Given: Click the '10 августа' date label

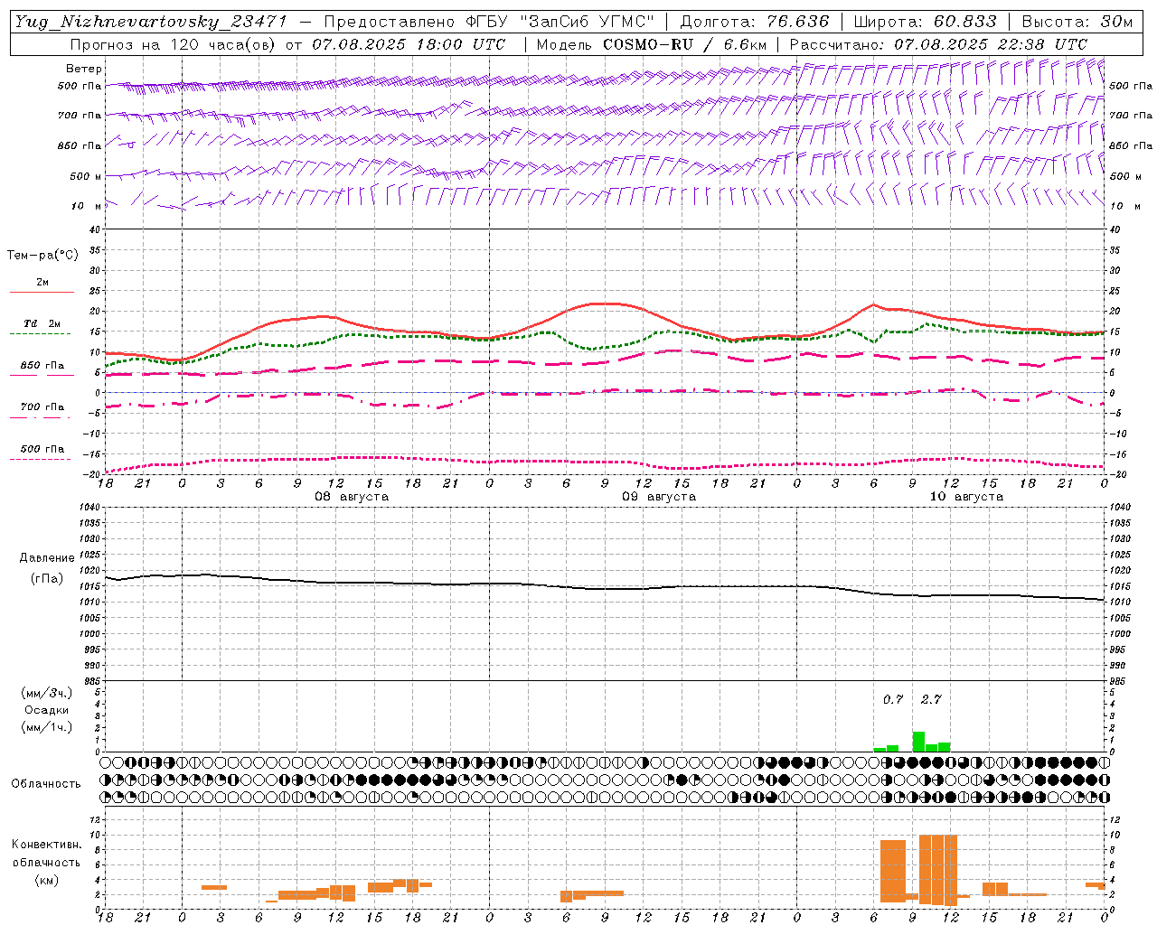Looking at the screenshot, I should tap(966, 497).
